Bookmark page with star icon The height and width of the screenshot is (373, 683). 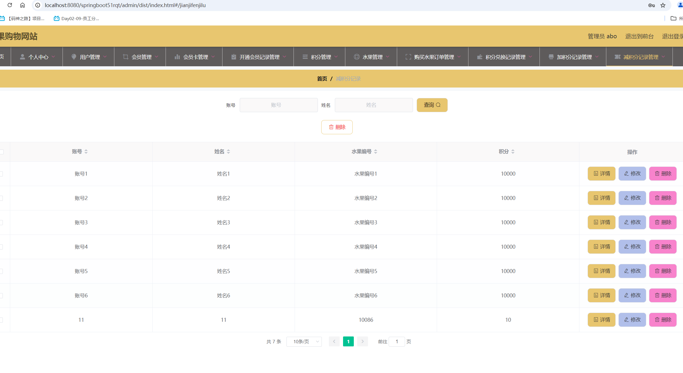click(x=663, y=5)
